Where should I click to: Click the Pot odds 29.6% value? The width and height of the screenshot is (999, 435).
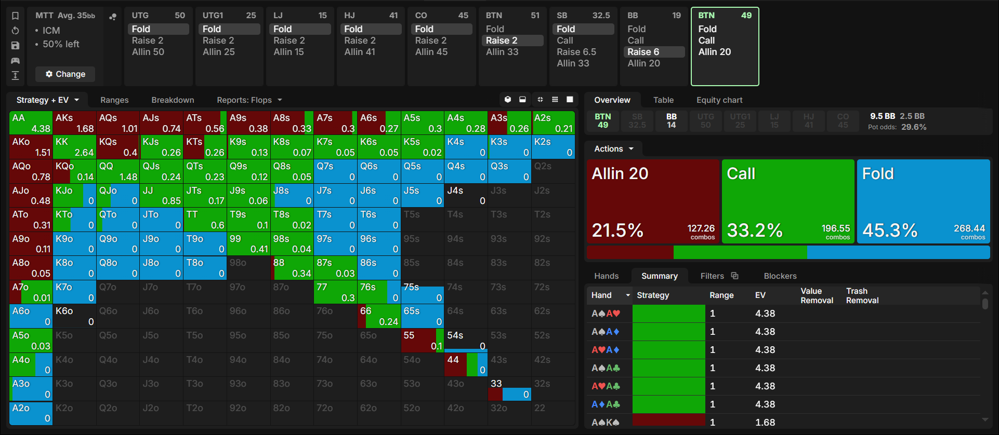coord(914,127)
